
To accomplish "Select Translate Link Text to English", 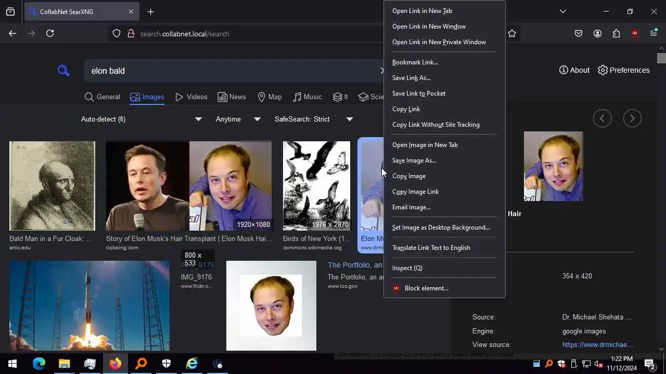I will point(444,248).
